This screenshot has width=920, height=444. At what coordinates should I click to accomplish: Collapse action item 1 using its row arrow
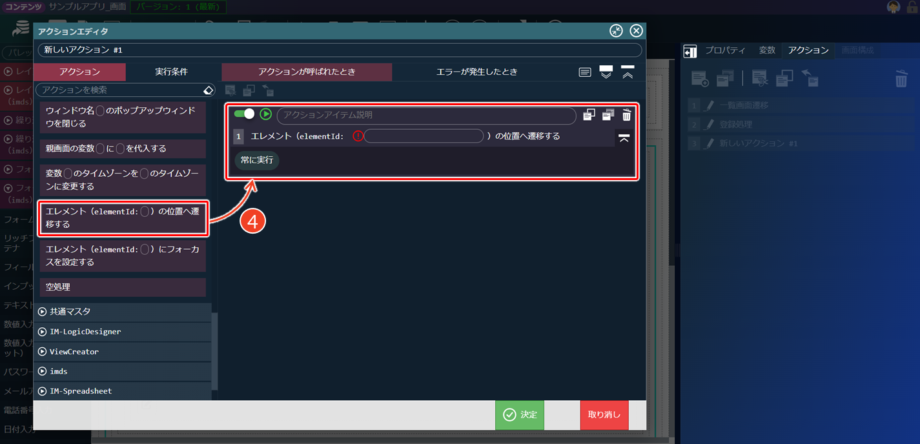[624, 137]
